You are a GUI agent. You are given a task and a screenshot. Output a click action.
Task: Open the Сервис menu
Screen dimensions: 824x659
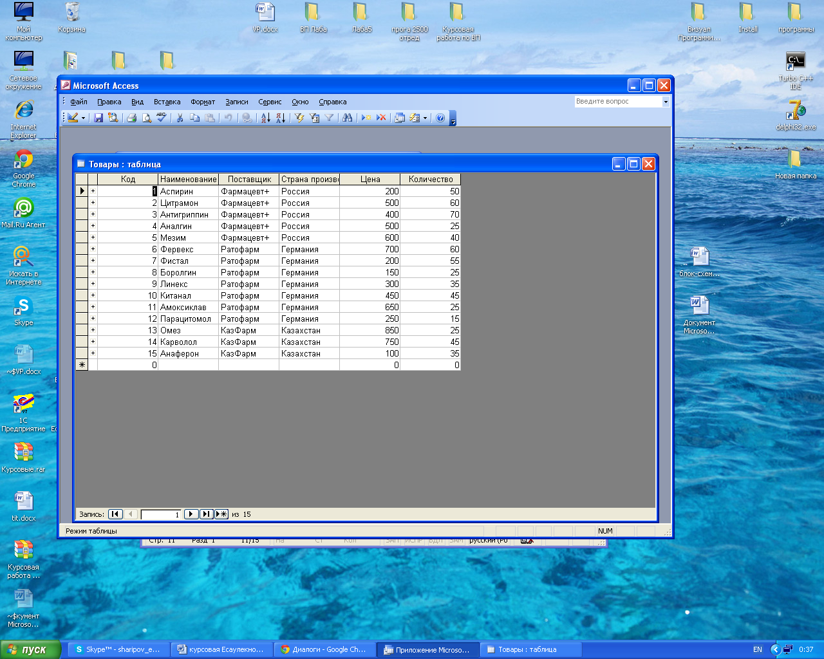(x=270, y=102)
